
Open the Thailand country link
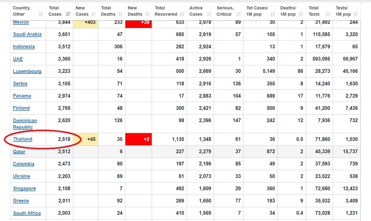click(x=23, y=139)
